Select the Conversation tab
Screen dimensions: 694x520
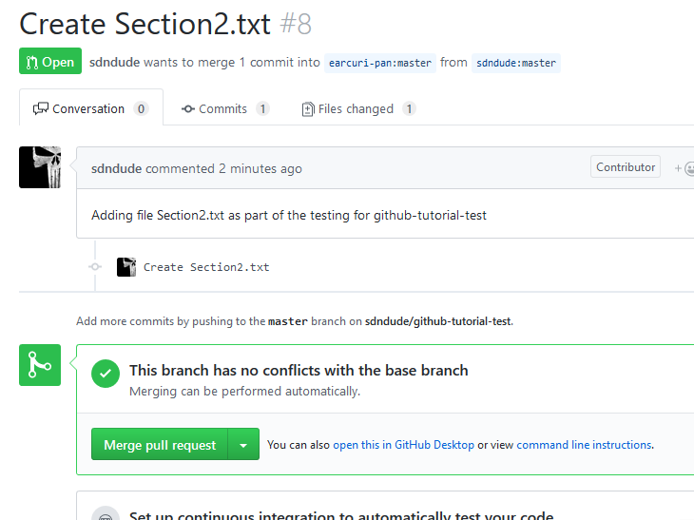pos(91,108)
